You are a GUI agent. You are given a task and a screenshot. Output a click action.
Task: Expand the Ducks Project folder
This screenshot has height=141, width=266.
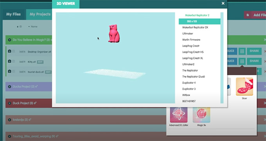tap(9, 87)
